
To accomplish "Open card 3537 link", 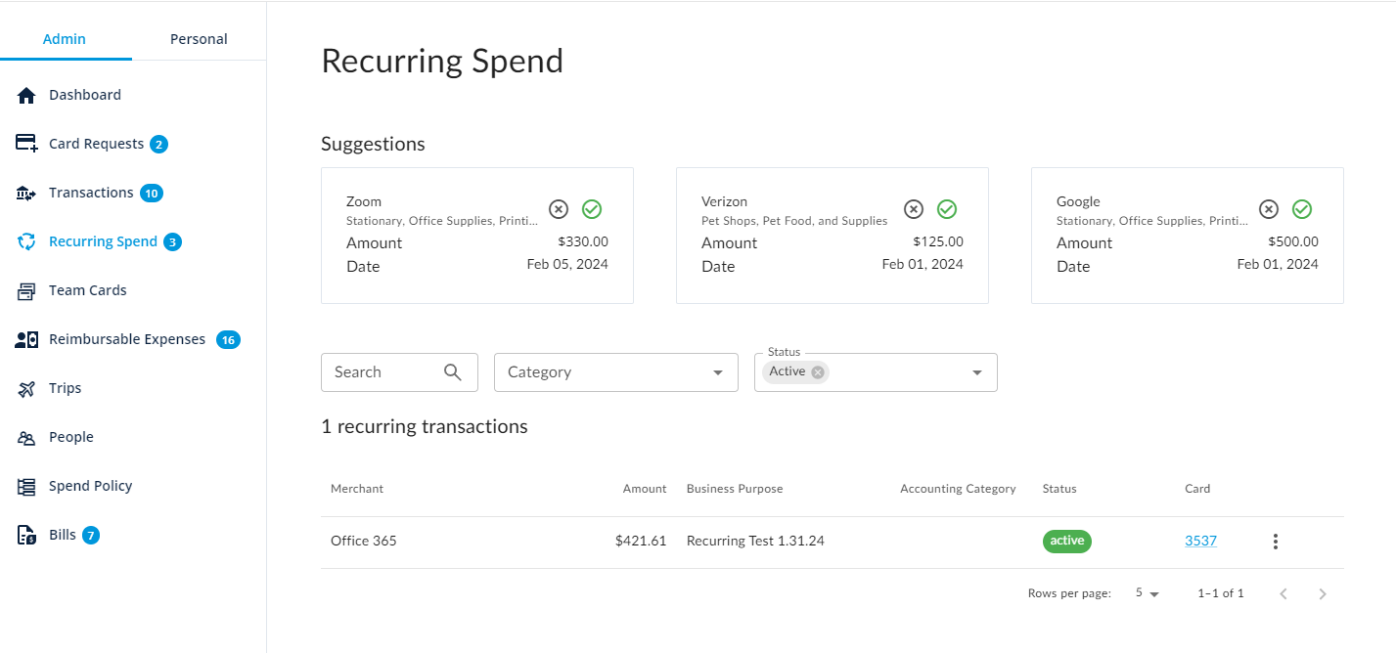I will (x=1200, y=540).
